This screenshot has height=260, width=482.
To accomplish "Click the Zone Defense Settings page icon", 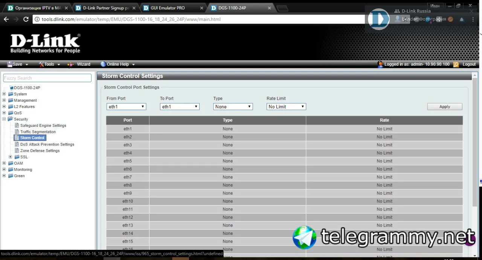I will [x=17, y=150].
